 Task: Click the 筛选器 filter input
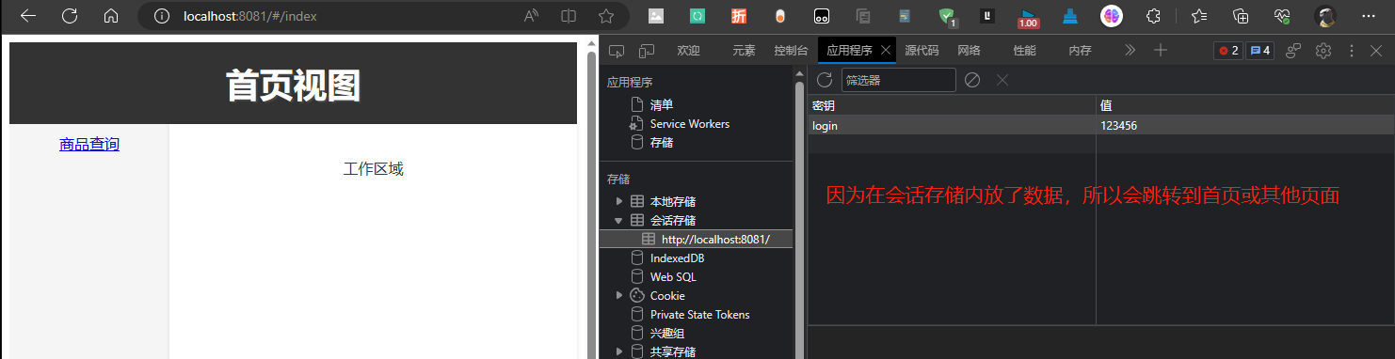click(898, 80)
